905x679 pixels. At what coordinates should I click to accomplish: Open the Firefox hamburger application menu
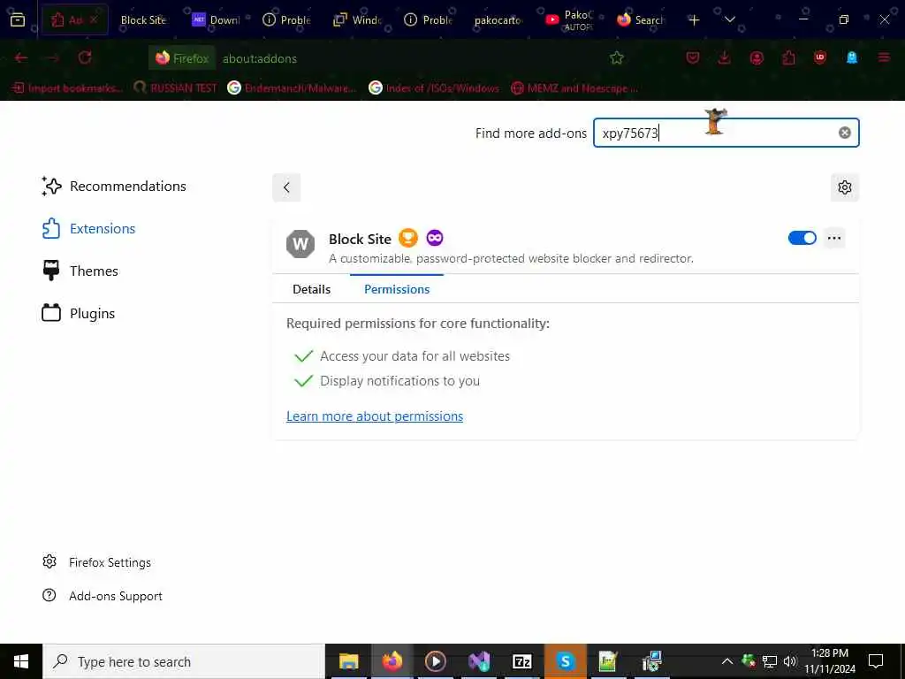[x=884, y=57]
